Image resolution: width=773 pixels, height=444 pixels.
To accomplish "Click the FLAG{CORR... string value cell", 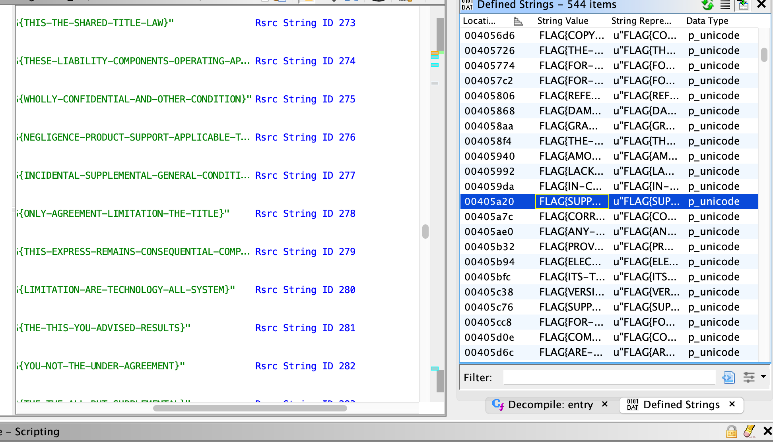I will [571, 216].
